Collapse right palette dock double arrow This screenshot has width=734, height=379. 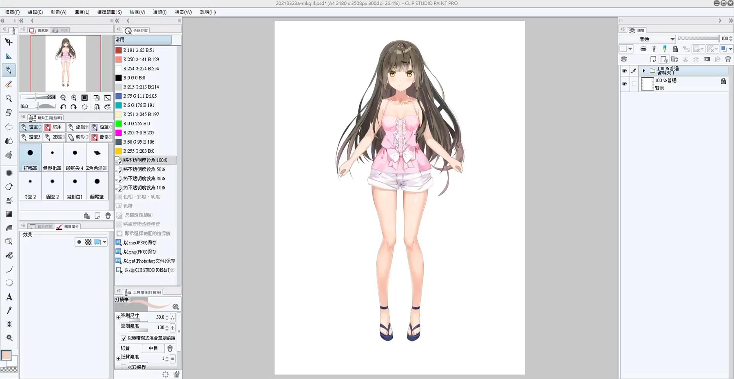pos(731,20)
